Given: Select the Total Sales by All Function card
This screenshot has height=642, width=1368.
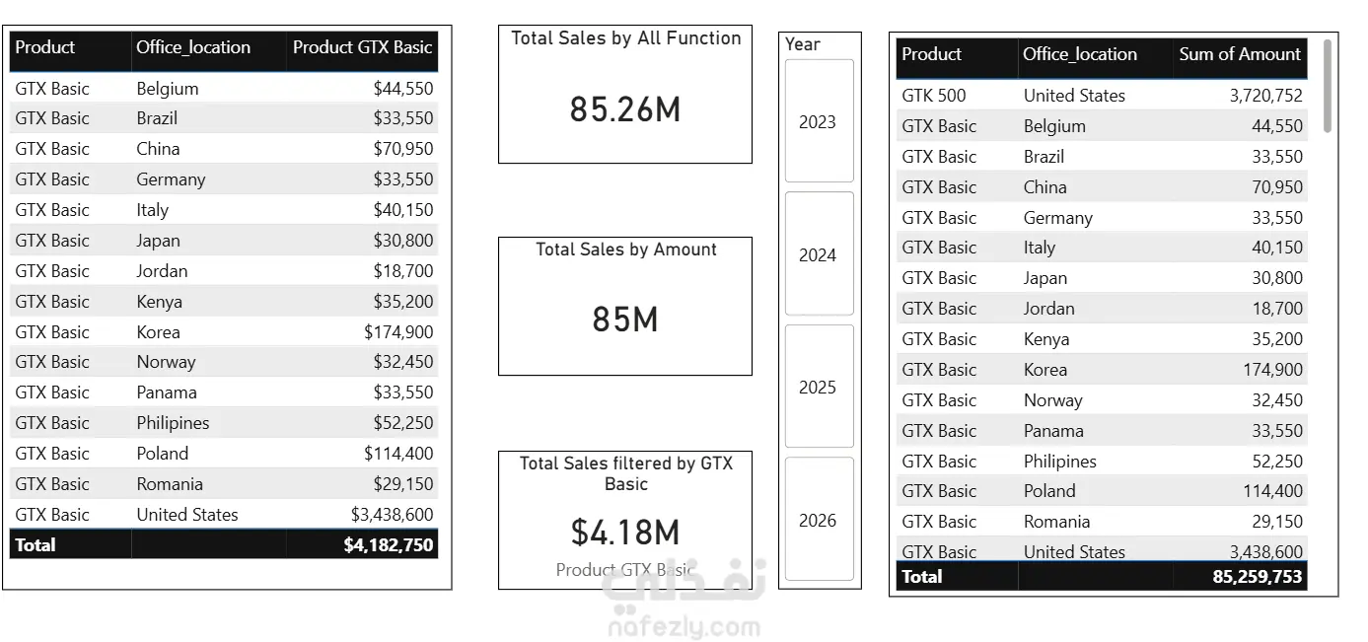Looking at the screenshot, I should tap(625, 95).
